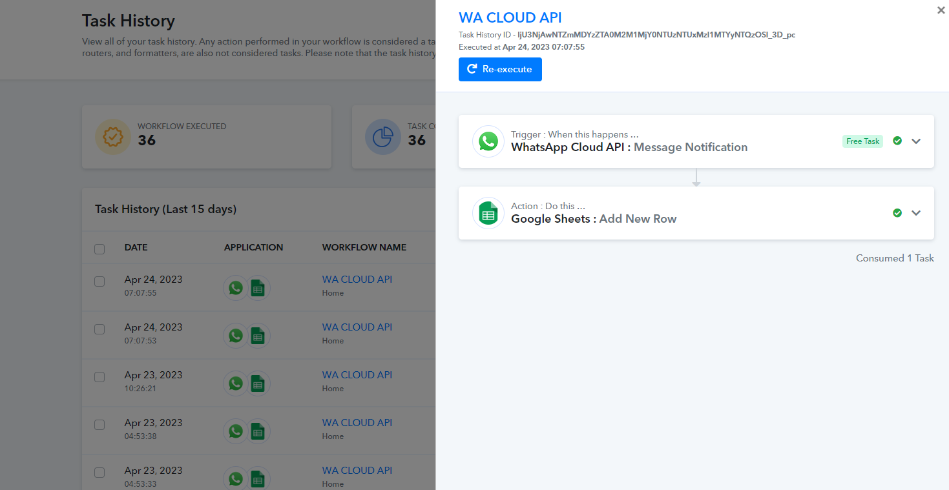The width and height of the screenshot is (949, 490).
Task: Open WA CLOUD API link in 04:53:38 row
Action: pyautogui.click(x=357, y=423)
